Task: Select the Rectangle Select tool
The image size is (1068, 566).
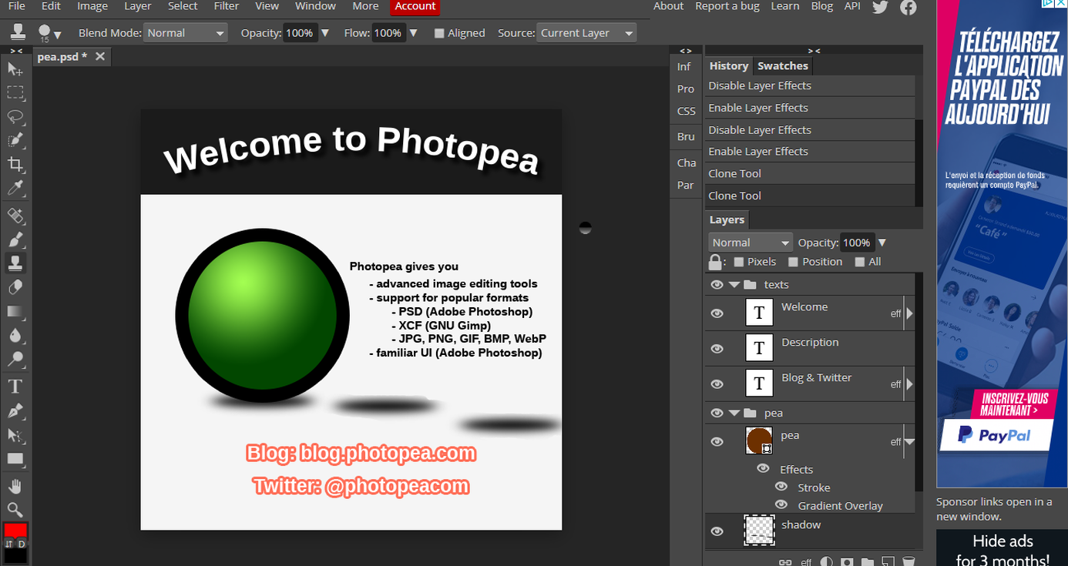Action: [15, 93]
